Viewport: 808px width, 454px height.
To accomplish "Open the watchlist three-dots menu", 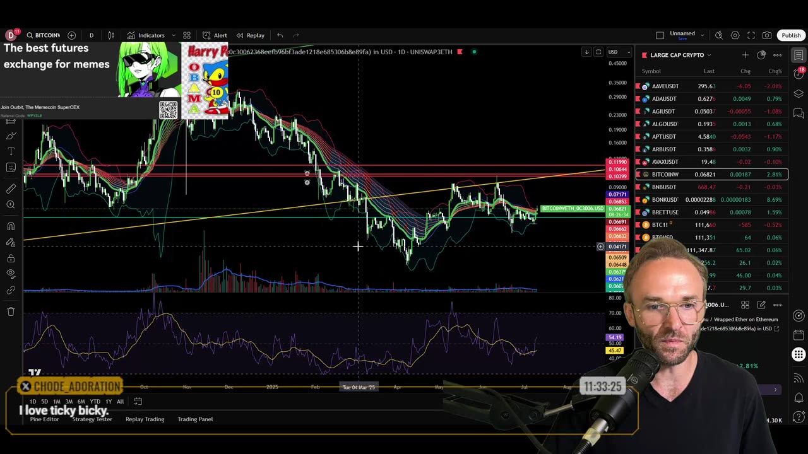I will tap(777, 55).
